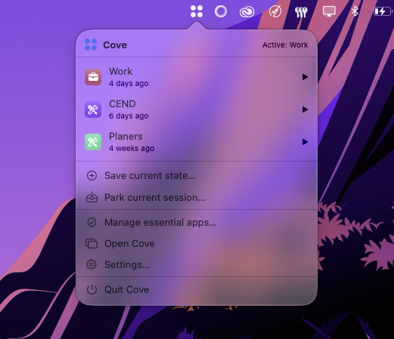Viewport: 394px width, 339px height.
Task: Choose Quit Cove
Action: coord(197,289)
